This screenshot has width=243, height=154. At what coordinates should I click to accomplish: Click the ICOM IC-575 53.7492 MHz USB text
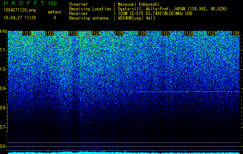pos(155,13)
